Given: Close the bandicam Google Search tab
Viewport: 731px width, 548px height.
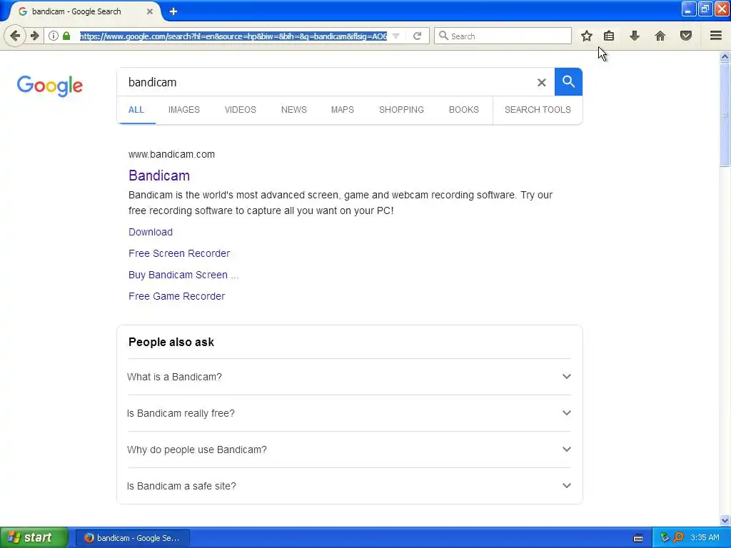Looking at the screenshot, I should click(150, 11).
